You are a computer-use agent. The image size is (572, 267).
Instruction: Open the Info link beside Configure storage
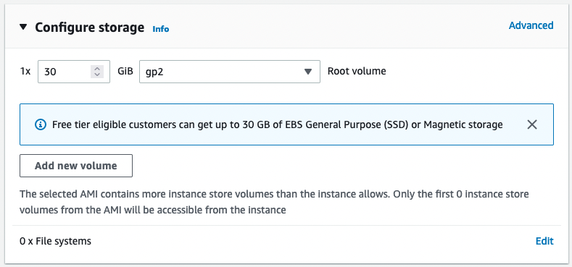click(160, 29)
